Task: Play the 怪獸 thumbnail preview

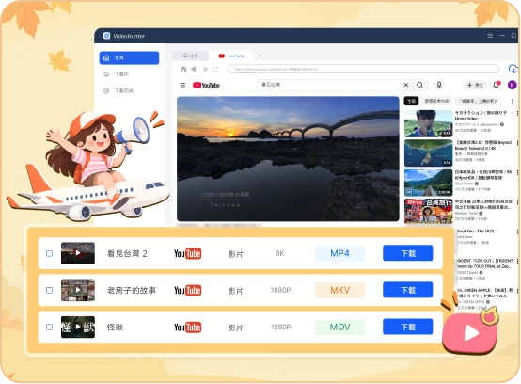Action: (x=78, y=327)
